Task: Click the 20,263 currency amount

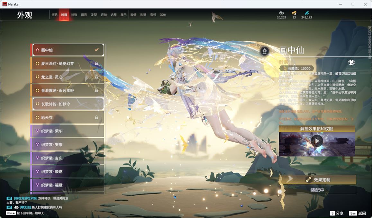Action: coord(281,17)
